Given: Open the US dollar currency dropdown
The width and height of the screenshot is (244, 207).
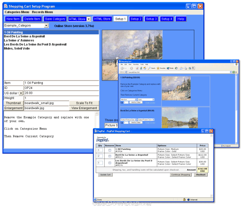Looking at the screenshot, I should (21, 93).
